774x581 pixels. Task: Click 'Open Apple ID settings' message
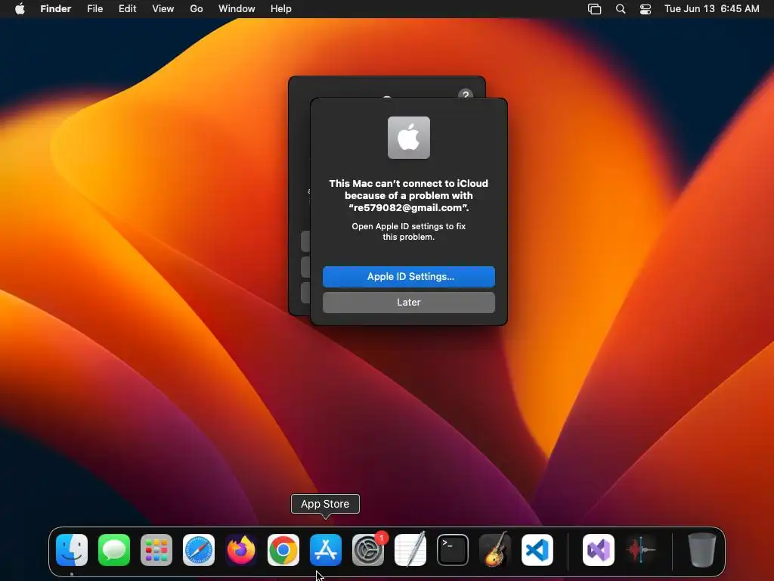pyautogui.click(x=409, y=231)
